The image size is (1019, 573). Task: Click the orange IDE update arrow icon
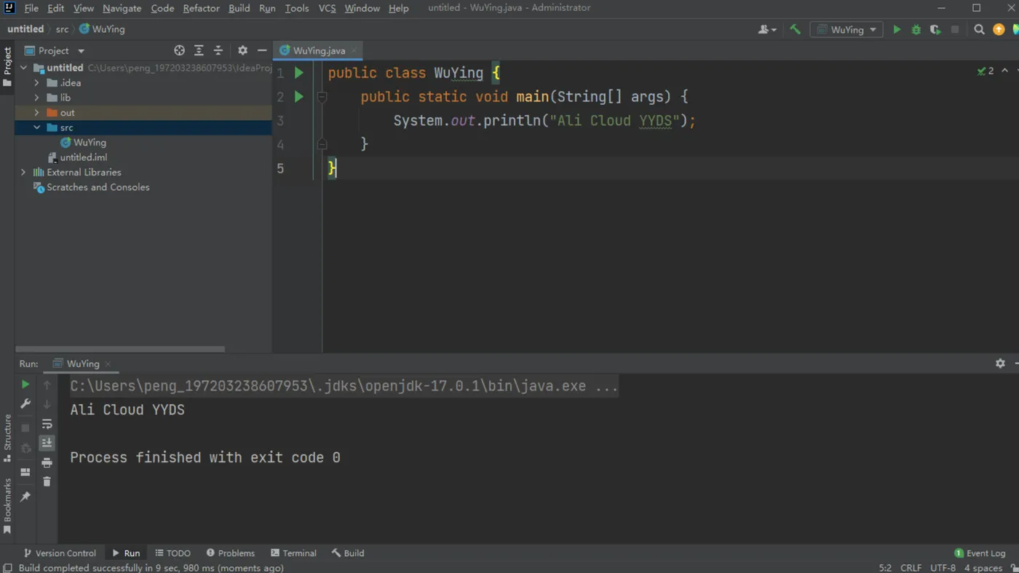999,30
